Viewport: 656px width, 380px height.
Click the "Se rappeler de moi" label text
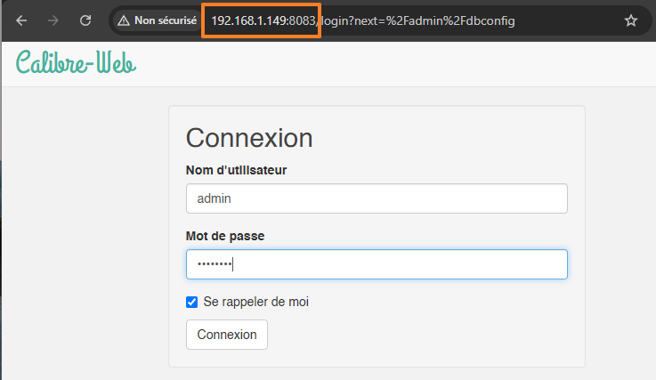[256, 302]
